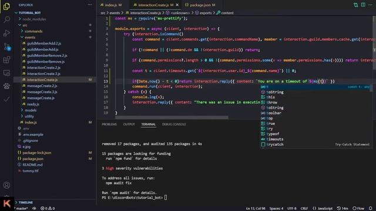Image resolution: width=376 pixels, height=211 pixels.
Task: Open Remote Explorer monitor icon
Action: click(x=6, y=73)
